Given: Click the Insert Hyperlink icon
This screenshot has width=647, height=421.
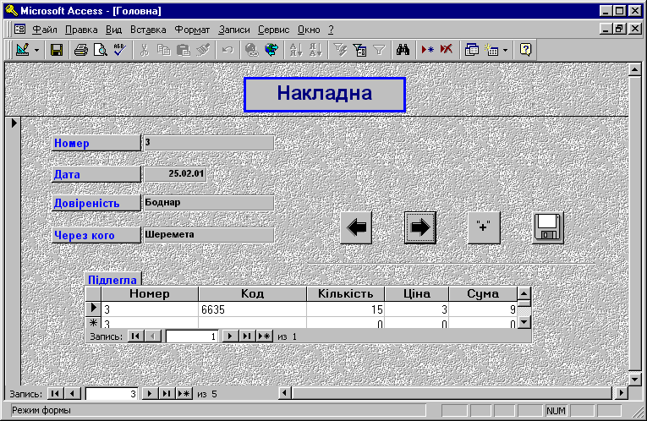Looking at the screenshot, I should point(251,50).
